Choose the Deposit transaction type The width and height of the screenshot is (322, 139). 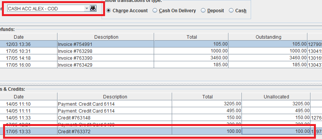(x=212, y=11)
